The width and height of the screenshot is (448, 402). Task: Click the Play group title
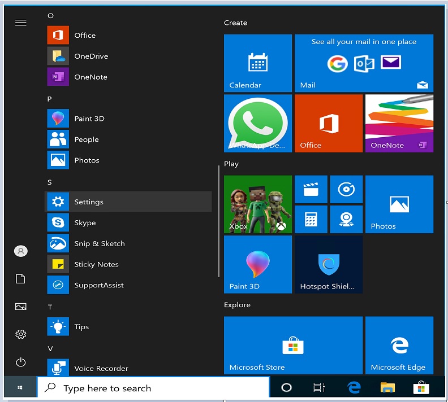231,164
